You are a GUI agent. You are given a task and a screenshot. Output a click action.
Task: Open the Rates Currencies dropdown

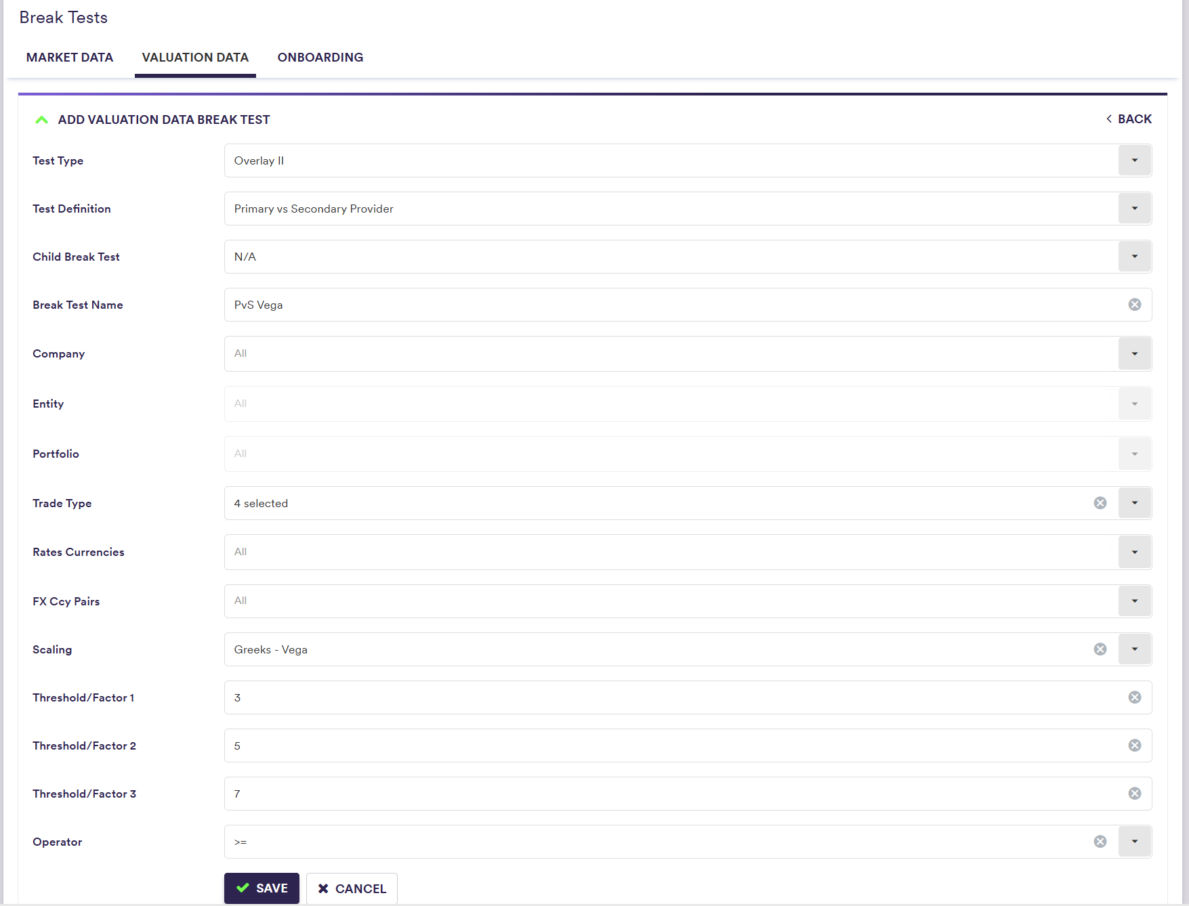1134,552
